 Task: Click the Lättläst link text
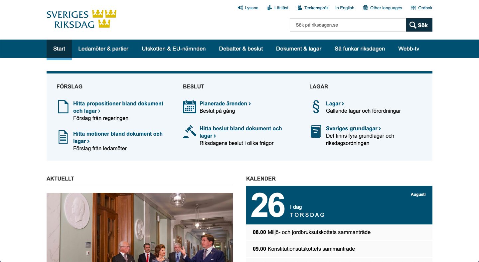click(x=281, y=8)
